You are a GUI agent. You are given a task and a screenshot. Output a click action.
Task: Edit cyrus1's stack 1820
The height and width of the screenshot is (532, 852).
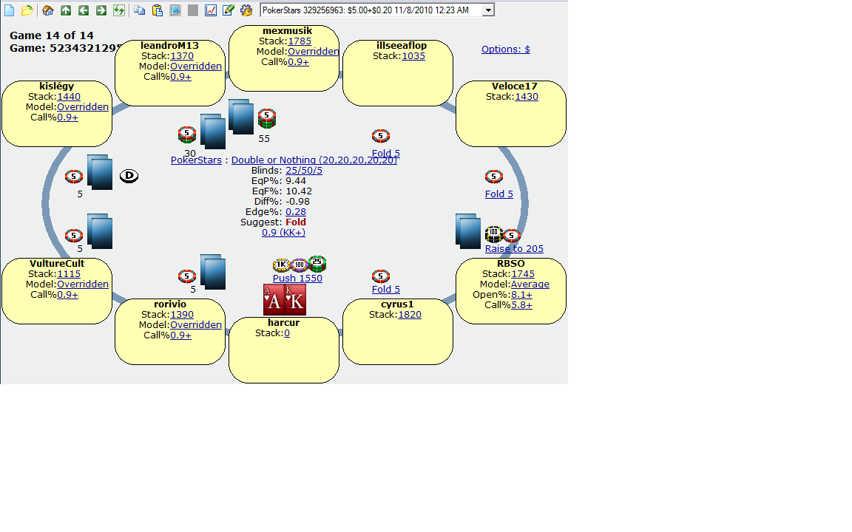(x=410, y=315)
